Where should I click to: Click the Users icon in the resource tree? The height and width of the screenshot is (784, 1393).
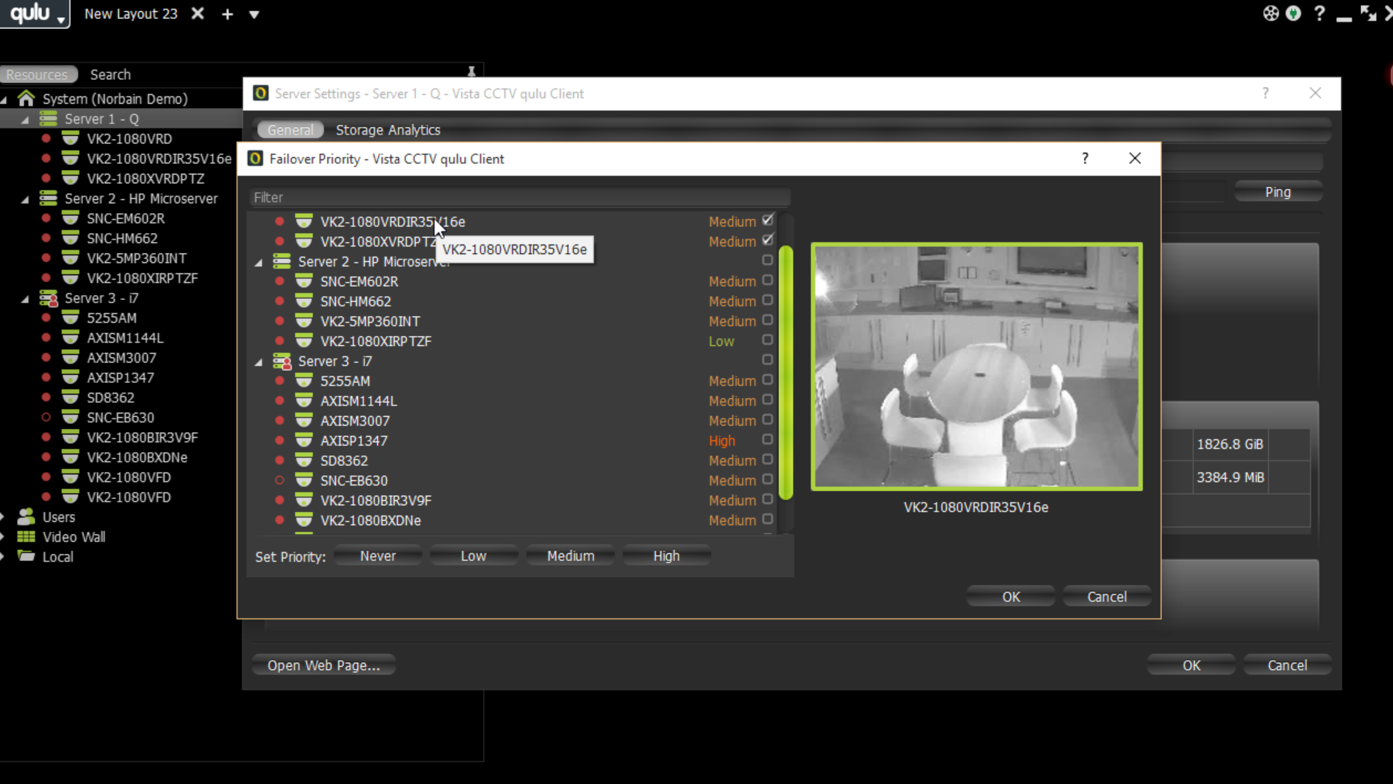(26, 516)
